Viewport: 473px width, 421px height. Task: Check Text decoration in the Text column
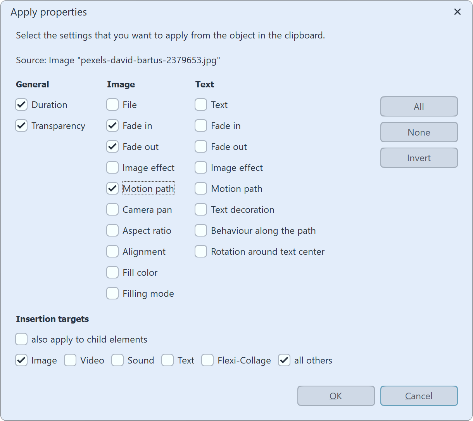click(x=200, y=209)
